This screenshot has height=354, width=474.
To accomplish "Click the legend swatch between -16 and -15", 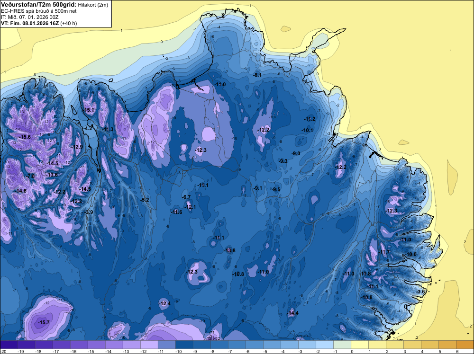I will point(79,345).
